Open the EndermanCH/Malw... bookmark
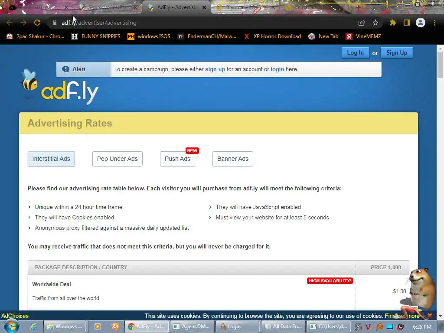The height and width of the screenshot is (333, 444). [x=207, y=36]
